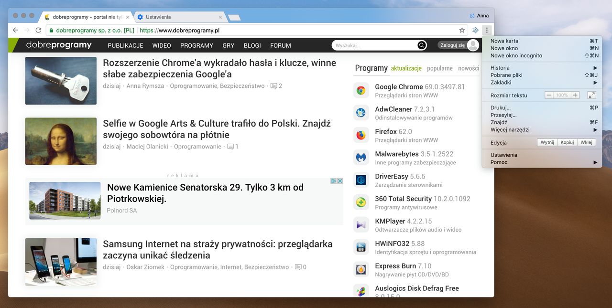Click the fullscreen icon beside Rozmiar tekstu

tap(592, 95)
